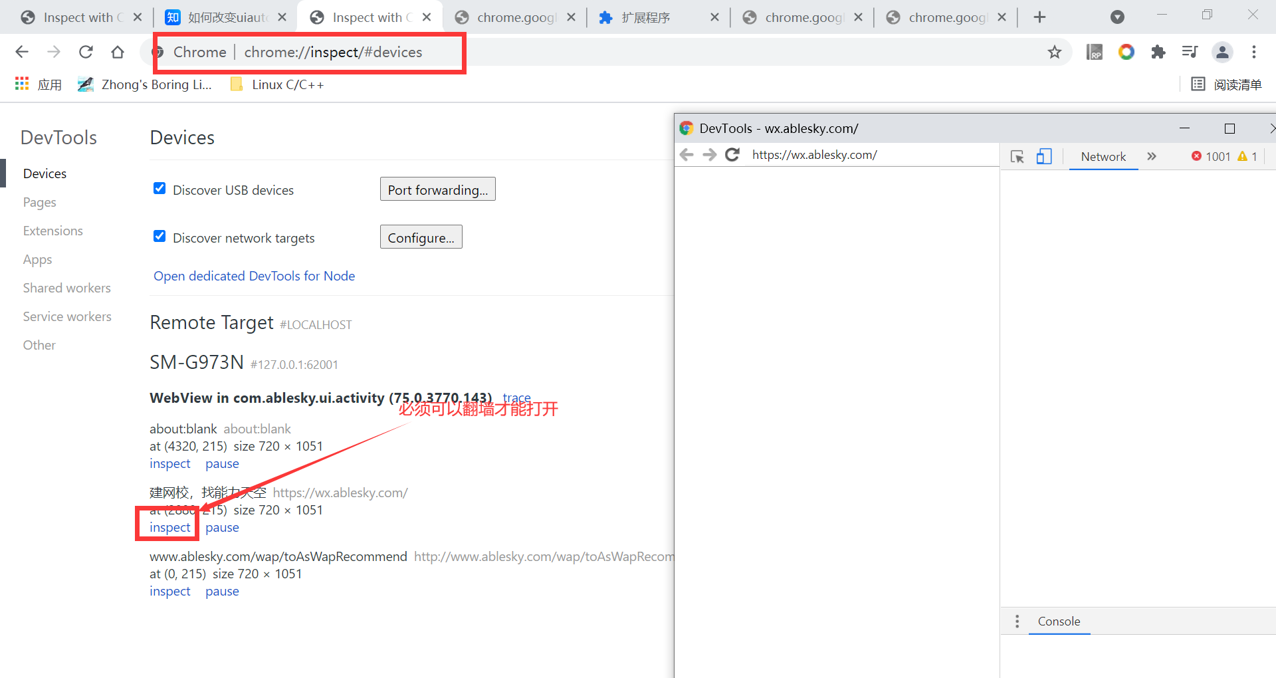1276x678 pixels.
Task: Open the Linux C/C++ bookmarks folder
Action: coord(277,84)
